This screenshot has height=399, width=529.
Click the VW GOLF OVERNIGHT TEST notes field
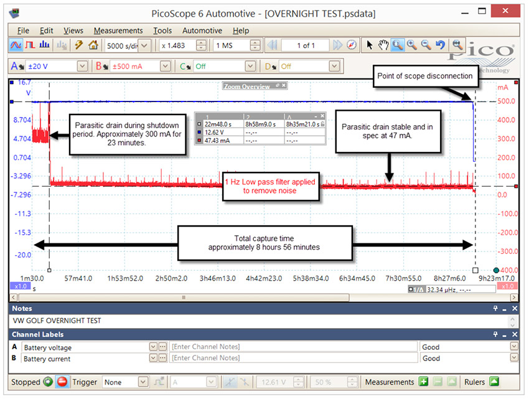260,321
